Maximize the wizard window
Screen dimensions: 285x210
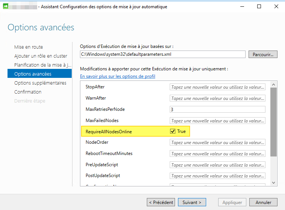point(259,6)
